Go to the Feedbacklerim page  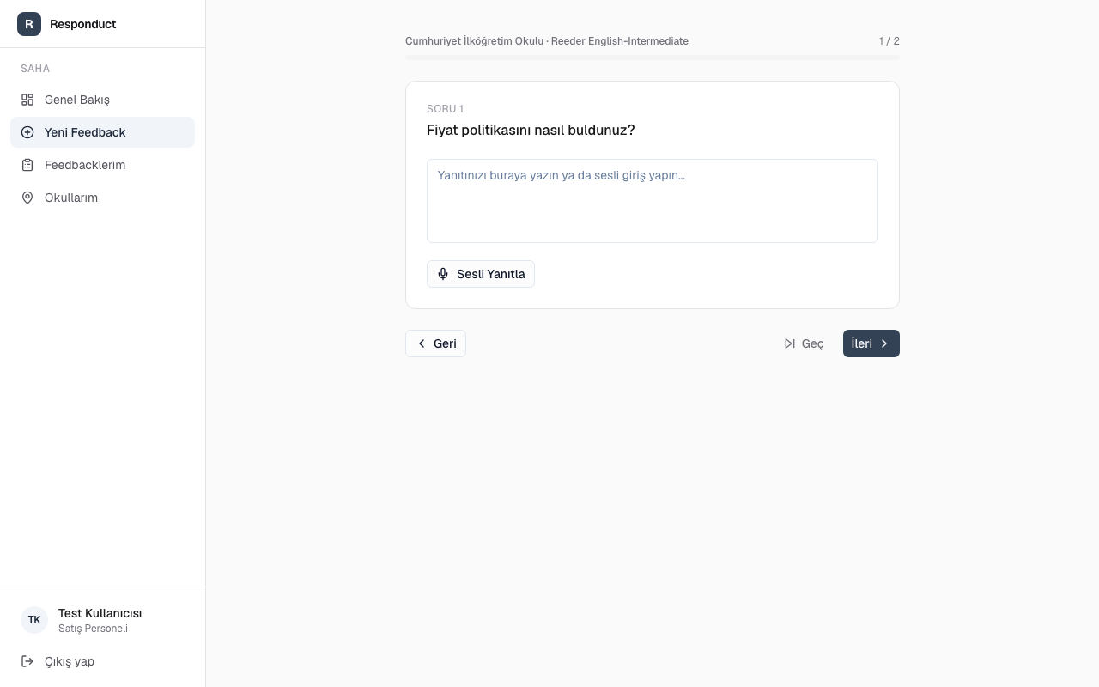tap(102, 165)
